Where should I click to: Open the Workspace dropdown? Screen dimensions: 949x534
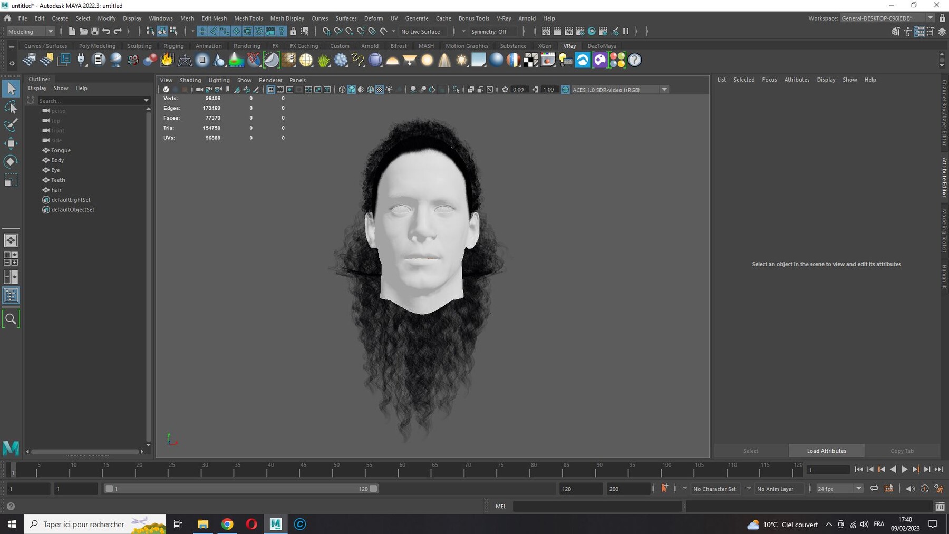tap(887, 18)
